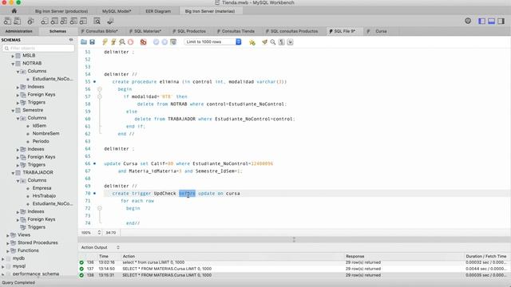Click the create new table icon
511x287 pixels.
pyautogui.click(x=54, y=22)
